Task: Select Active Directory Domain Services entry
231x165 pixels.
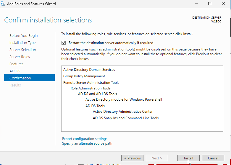Action: 89,70
